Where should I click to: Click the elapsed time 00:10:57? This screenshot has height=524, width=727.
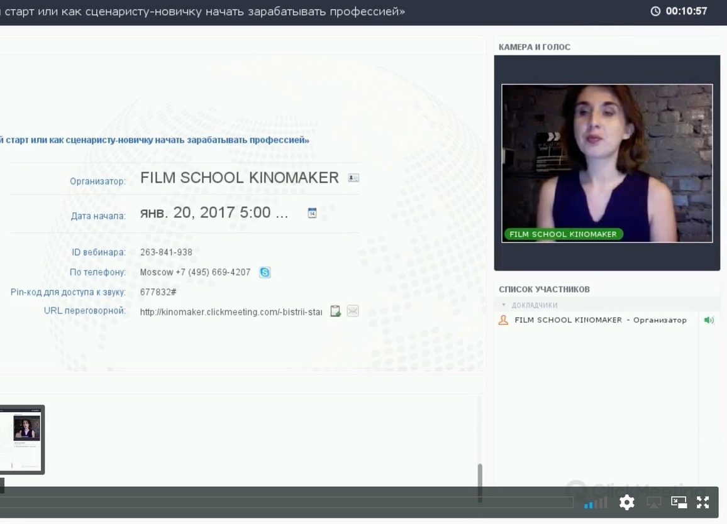click(x=687, y=11)
